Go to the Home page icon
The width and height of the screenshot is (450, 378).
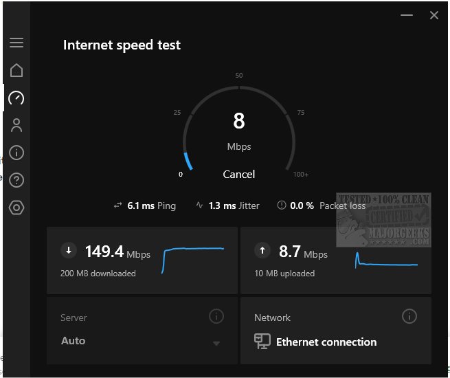click(16, 70)
